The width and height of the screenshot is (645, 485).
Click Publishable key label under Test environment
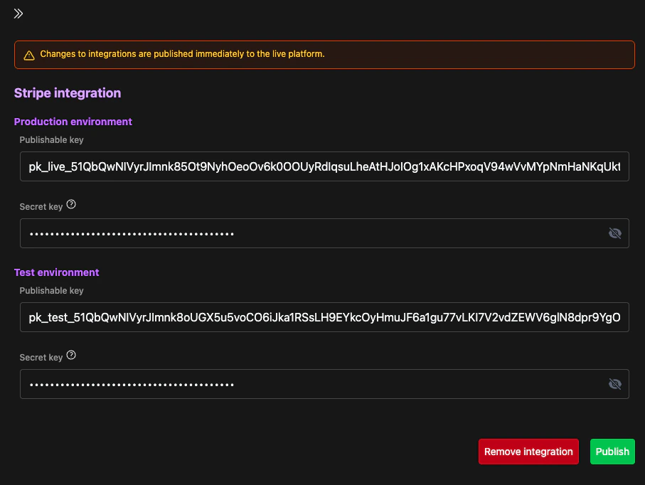coord(51,290)
